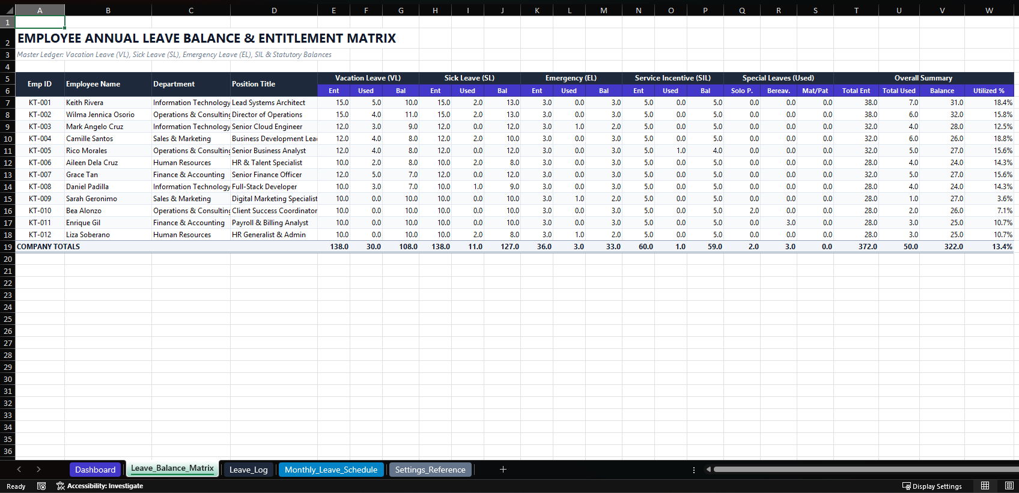
Task: Select the Grace Tan name cell
Action: 108,175
